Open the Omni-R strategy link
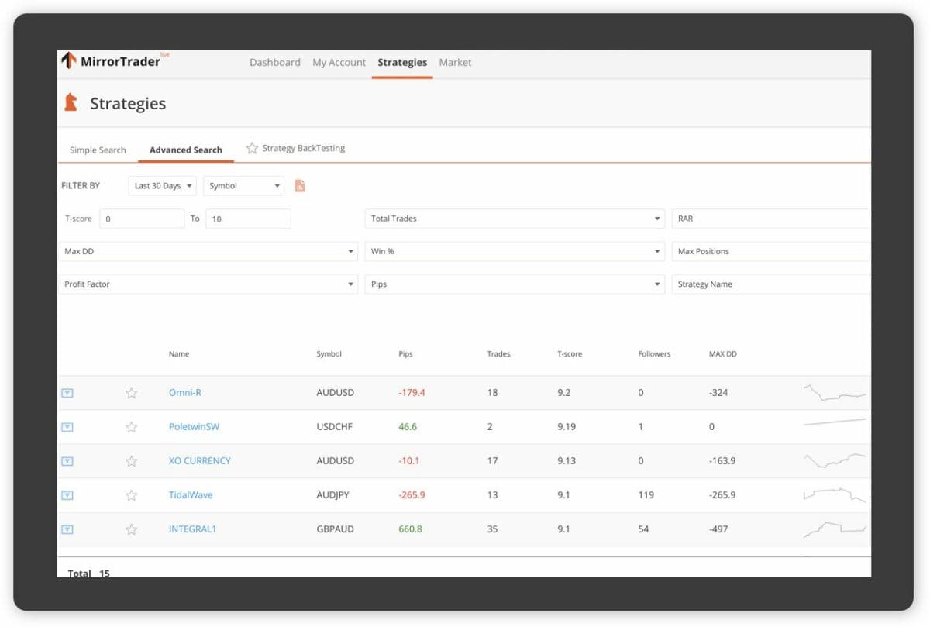This screenshot has height=627, width=930. (x=185, y=393)
